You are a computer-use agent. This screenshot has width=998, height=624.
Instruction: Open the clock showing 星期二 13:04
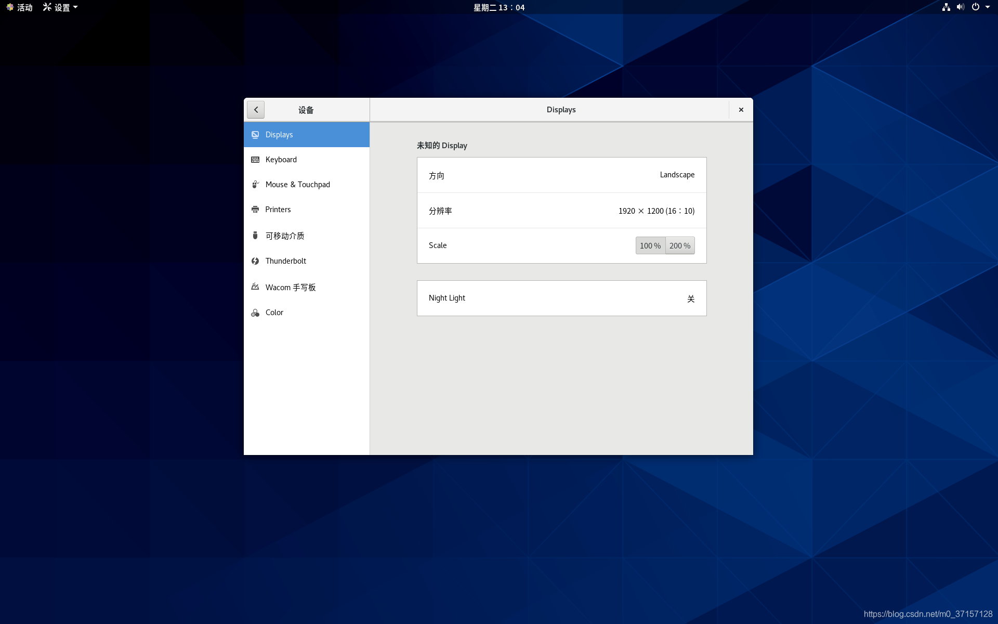point(499,7)
